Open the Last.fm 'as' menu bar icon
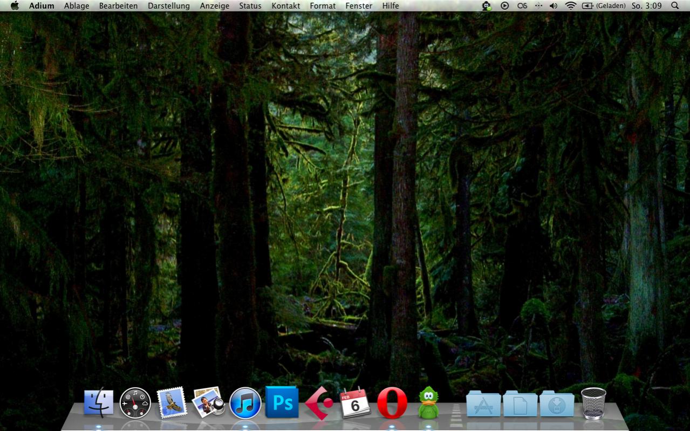This screenshot has height=431, width=690. pos(522,6)
